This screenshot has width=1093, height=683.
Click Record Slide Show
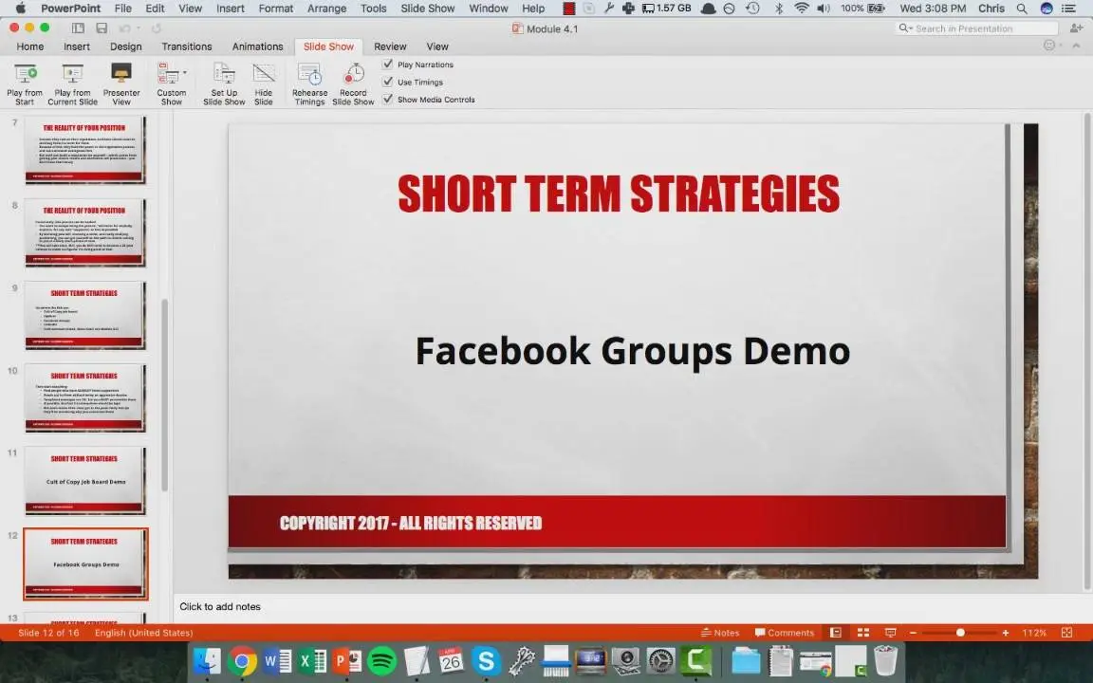[x=353, y=83]
